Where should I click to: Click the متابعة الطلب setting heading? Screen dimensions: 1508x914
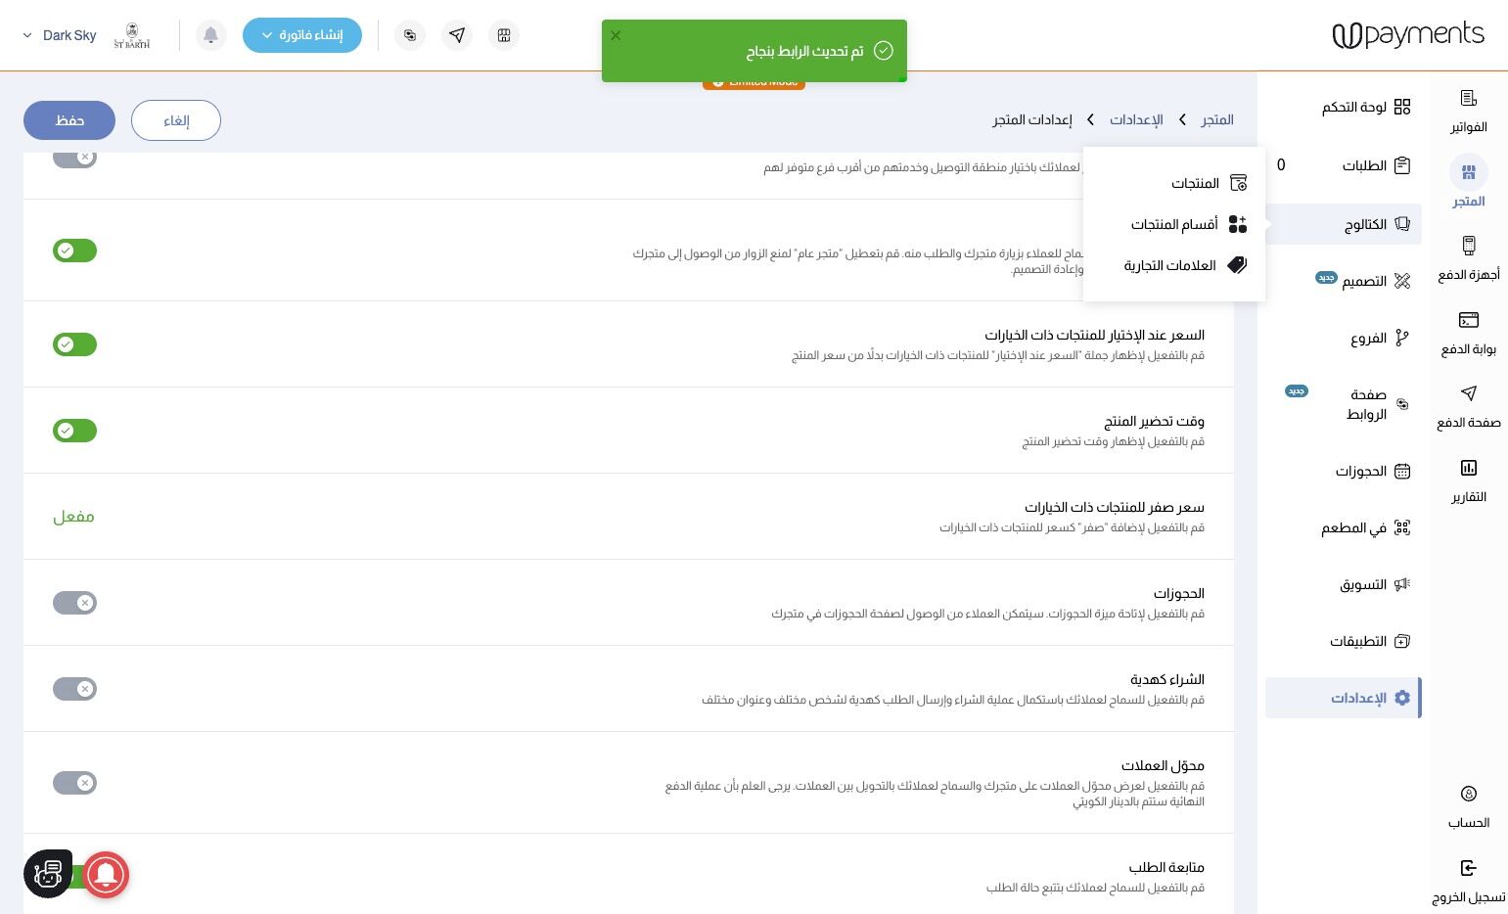[x=1166, y=867]
